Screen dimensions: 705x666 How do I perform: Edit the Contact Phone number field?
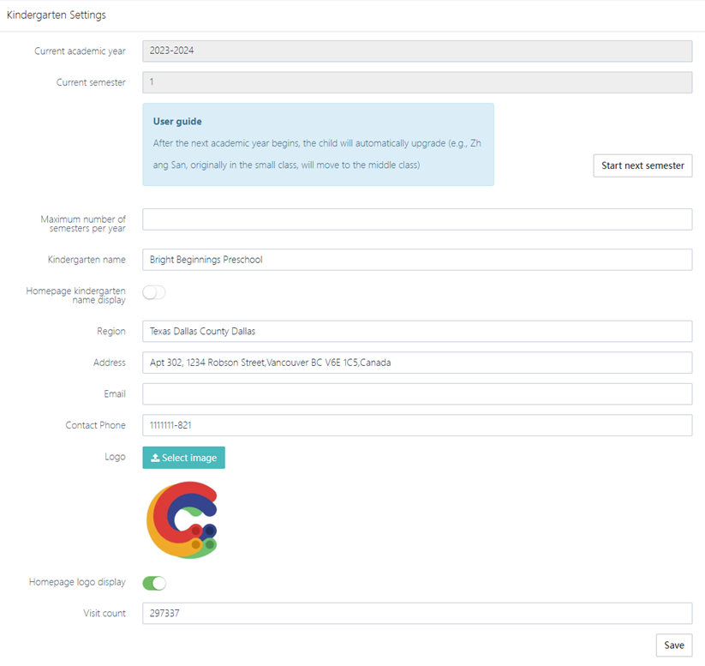click(416, 425)
